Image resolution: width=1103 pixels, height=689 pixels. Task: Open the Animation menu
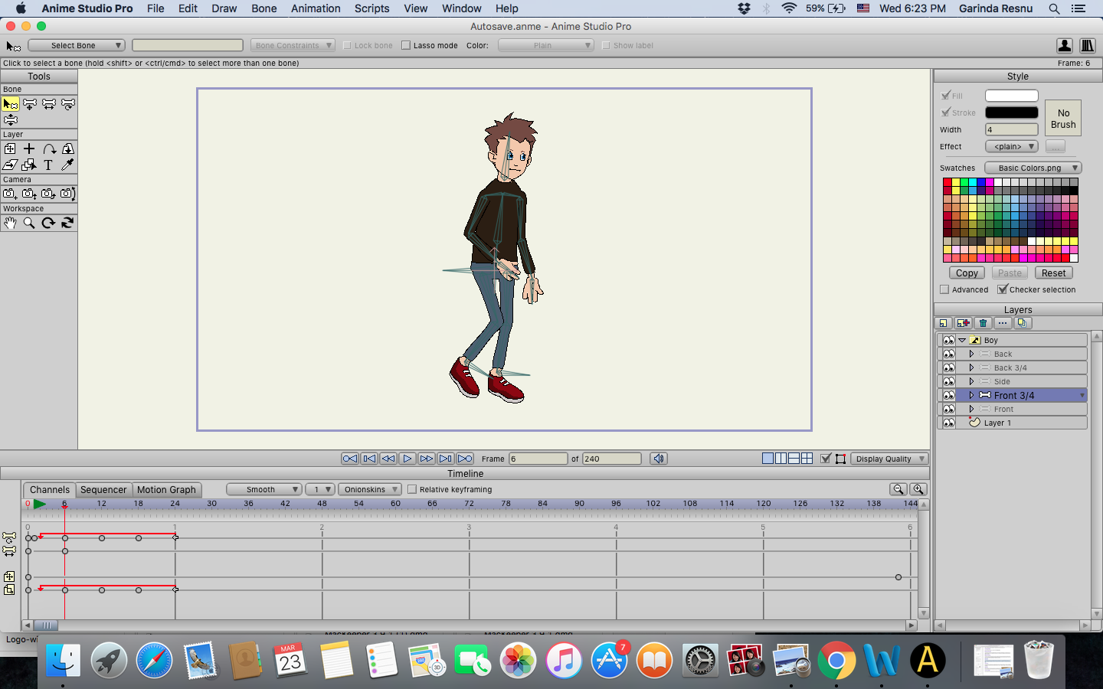tap(316, 8)
